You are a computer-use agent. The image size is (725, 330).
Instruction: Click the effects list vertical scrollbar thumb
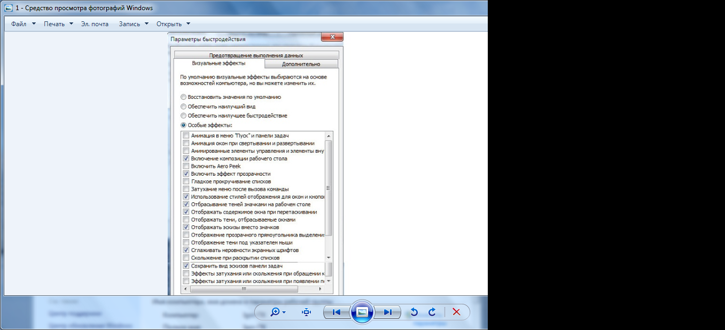(x=329, y=188)
